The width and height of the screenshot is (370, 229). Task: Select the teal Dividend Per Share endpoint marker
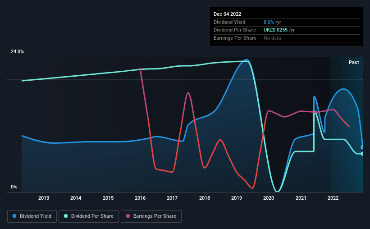coord(362,154)
